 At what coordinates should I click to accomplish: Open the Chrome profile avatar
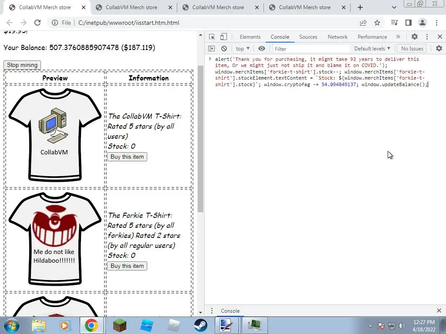point(422,23)
